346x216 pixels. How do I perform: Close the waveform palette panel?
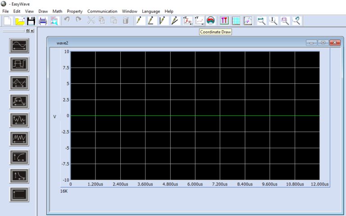[32, 31]
